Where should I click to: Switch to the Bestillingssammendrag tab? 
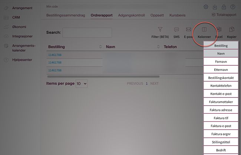pyautogui.click(x=66, y=15)
